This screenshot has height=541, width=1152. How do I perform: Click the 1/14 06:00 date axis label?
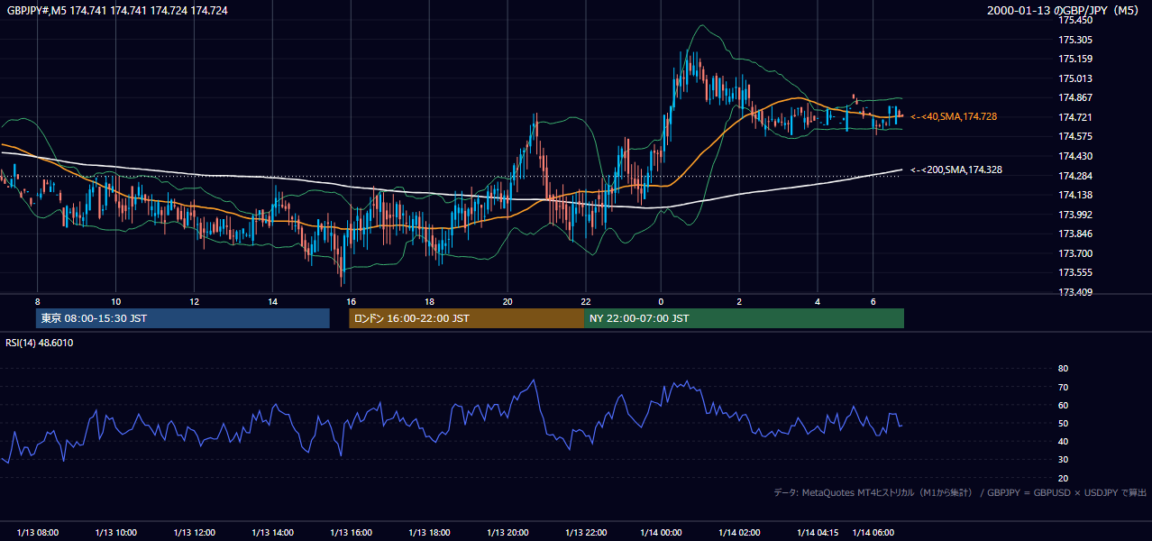pos(873,533)
